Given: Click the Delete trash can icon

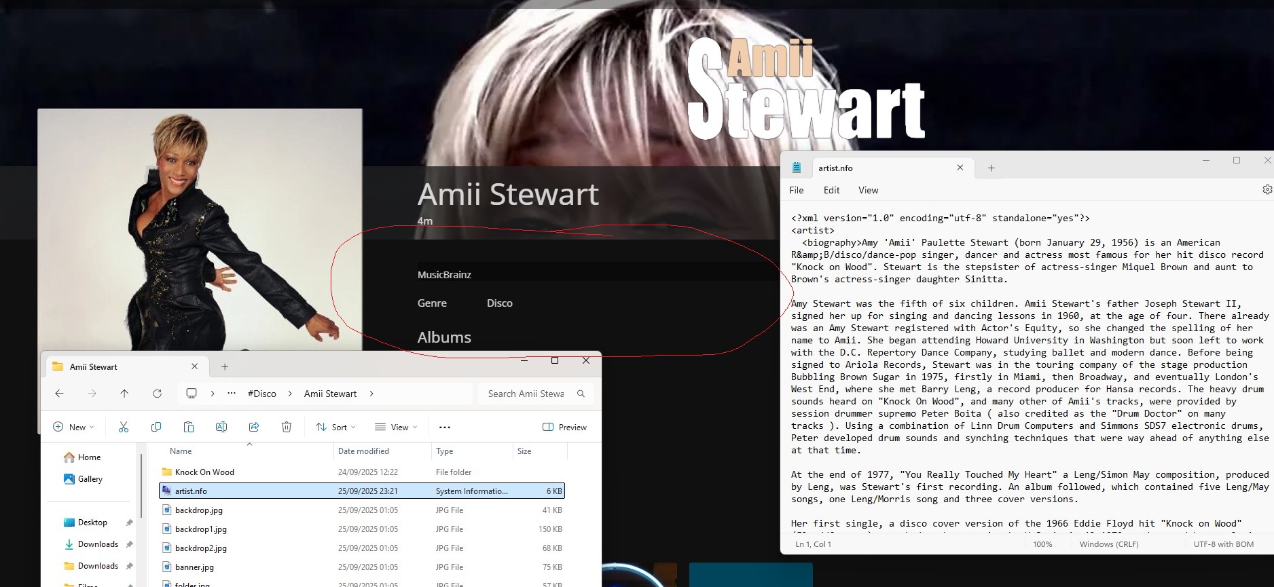Looking at the screenshot, I should (x=287, y=427).
